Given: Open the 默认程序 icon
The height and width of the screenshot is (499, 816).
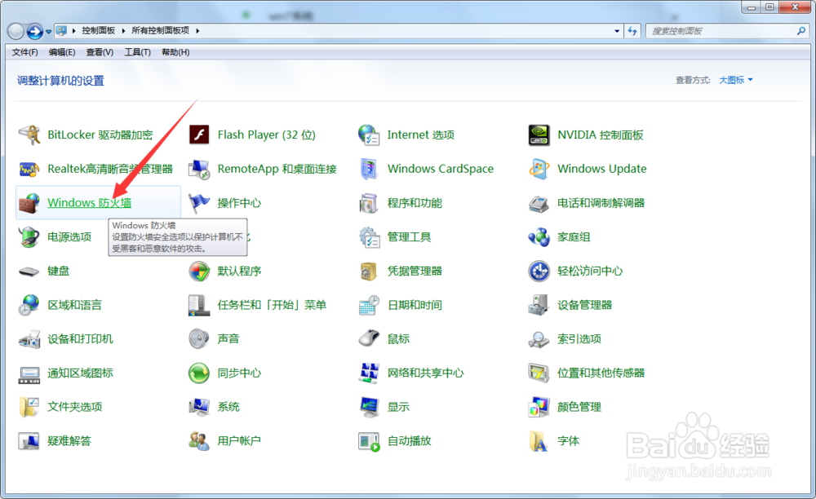Looking at the screenshot, I should click(x=199, y=272).
